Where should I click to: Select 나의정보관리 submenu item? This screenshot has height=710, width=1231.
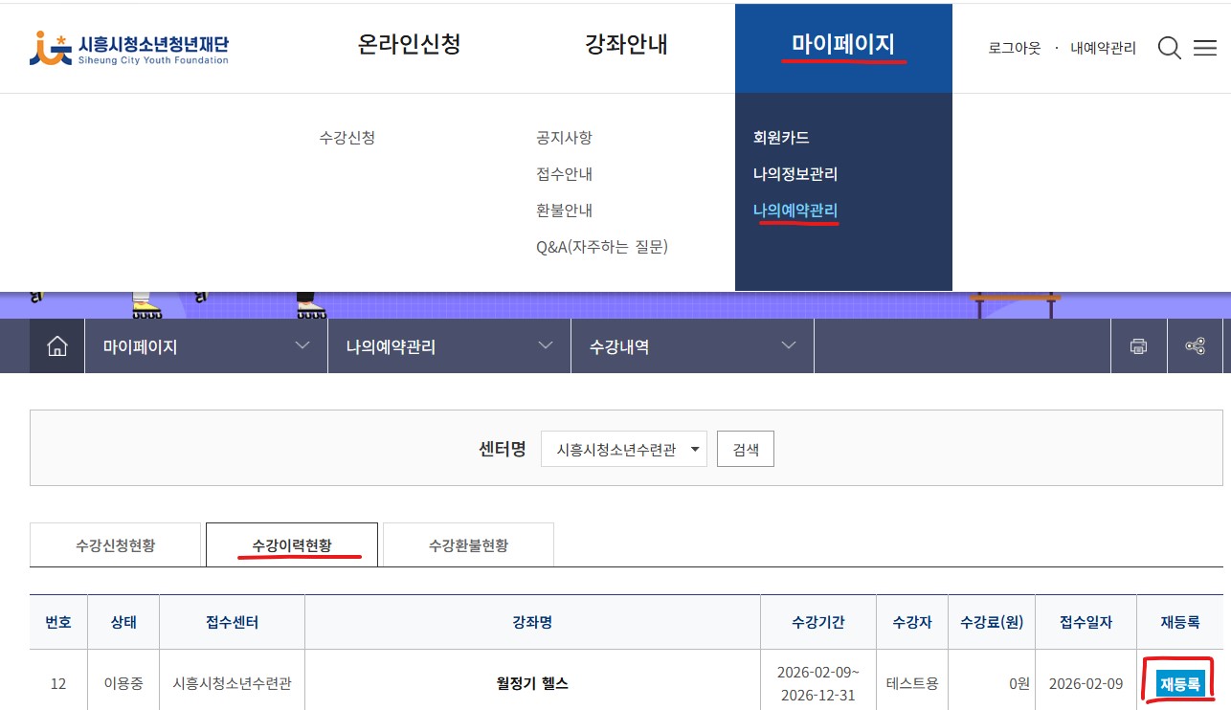coord(795,174)
